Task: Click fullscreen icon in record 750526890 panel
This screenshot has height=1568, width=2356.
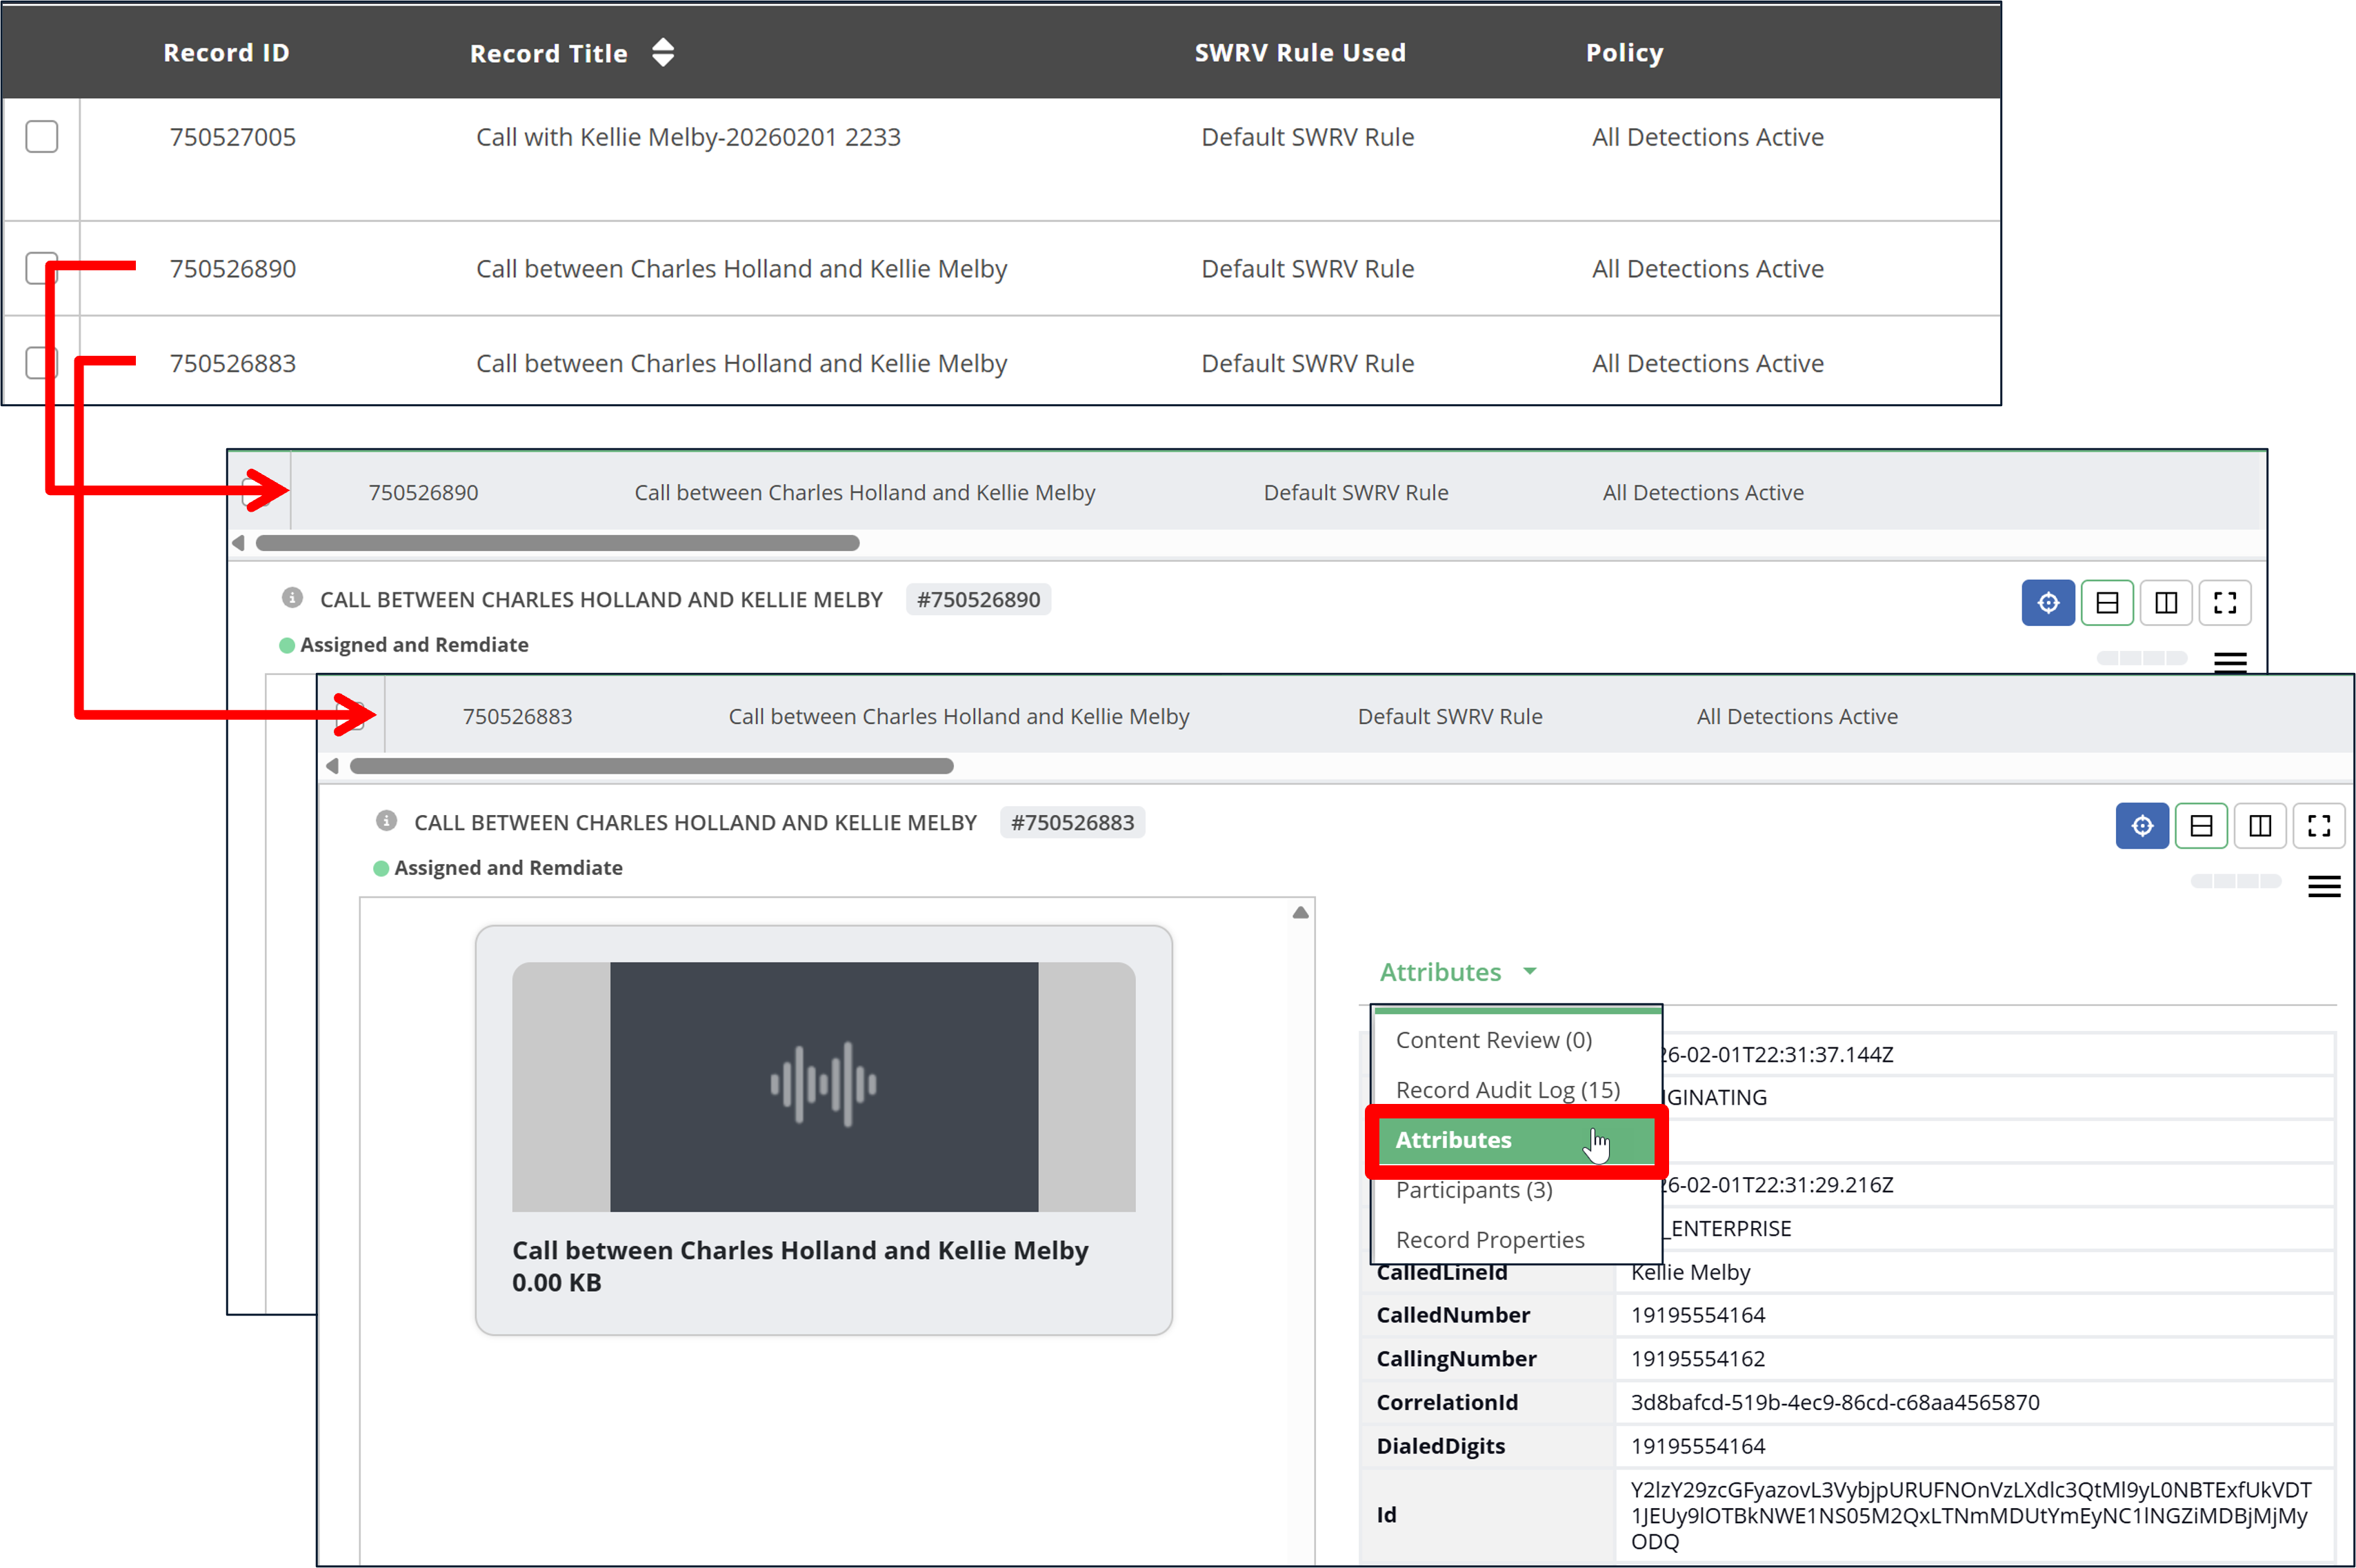Action: (x=2224, y=603)
